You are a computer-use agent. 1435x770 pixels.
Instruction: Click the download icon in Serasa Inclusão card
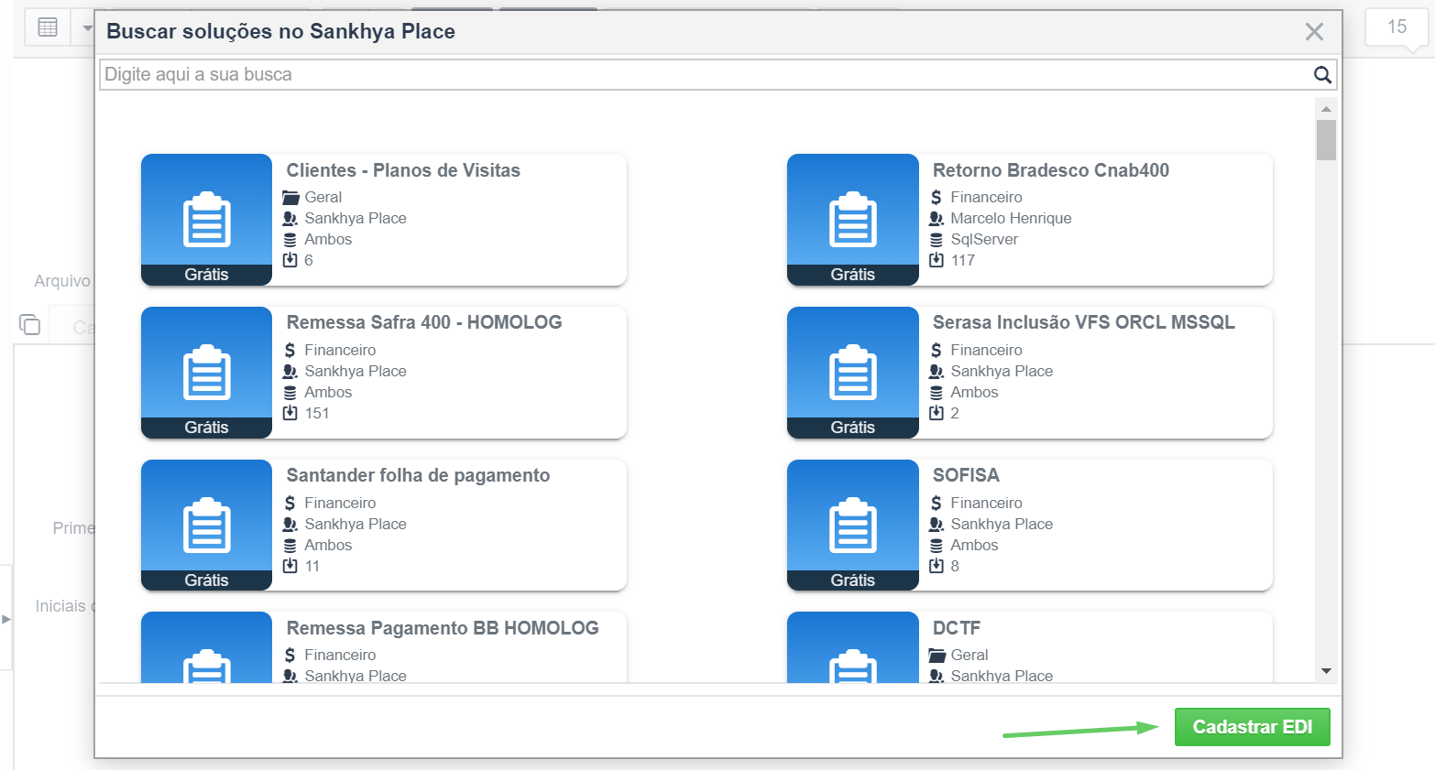coord(937,413)
